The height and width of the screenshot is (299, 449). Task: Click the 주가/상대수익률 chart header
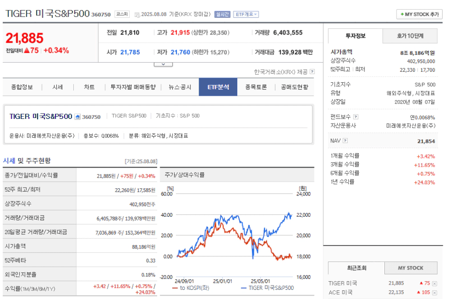coord(237,175)
